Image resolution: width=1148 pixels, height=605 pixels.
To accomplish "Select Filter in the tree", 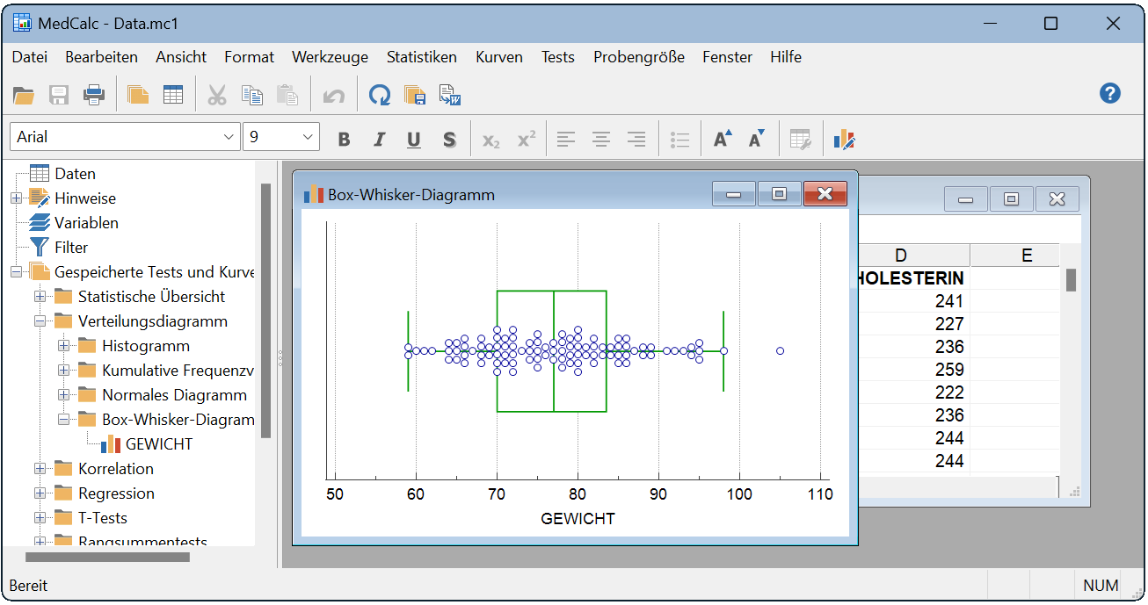I will click(x=71, y=248).
